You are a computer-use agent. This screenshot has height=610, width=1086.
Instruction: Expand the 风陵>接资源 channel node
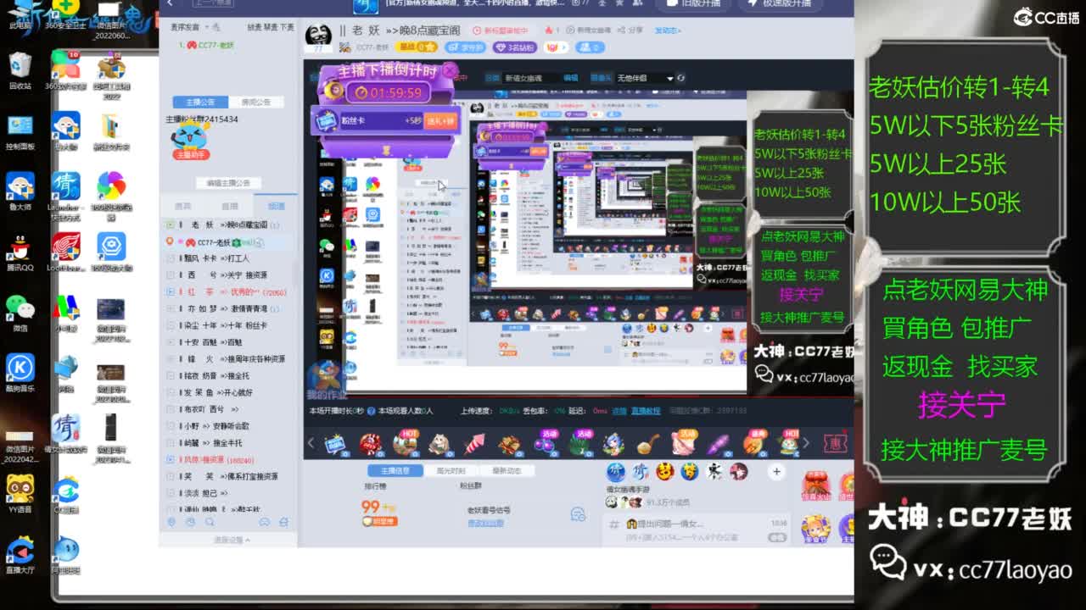[x=170, y=459]
